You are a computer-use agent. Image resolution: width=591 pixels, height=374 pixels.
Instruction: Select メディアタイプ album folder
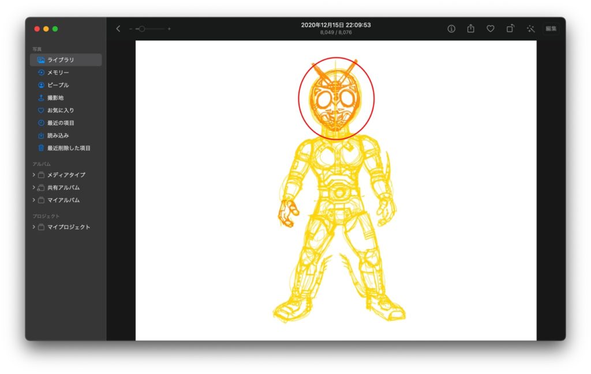pyautogui.click(x=66, y=175)
